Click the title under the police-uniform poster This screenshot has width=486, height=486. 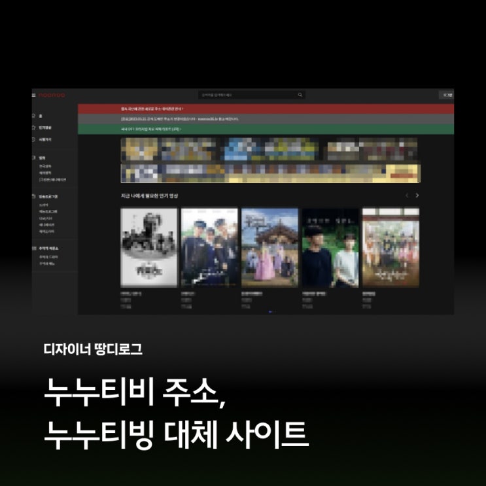188,294
